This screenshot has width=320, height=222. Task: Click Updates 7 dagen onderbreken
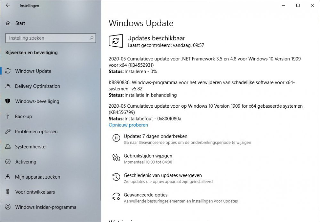156,136
